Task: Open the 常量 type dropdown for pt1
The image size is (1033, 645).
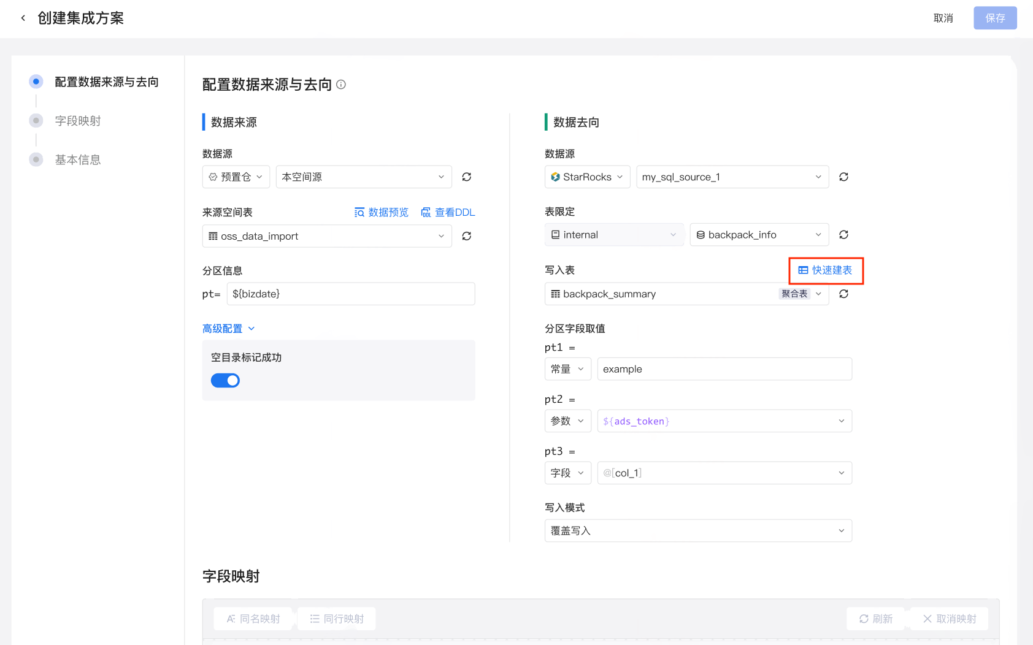Action: coord(568,369)
